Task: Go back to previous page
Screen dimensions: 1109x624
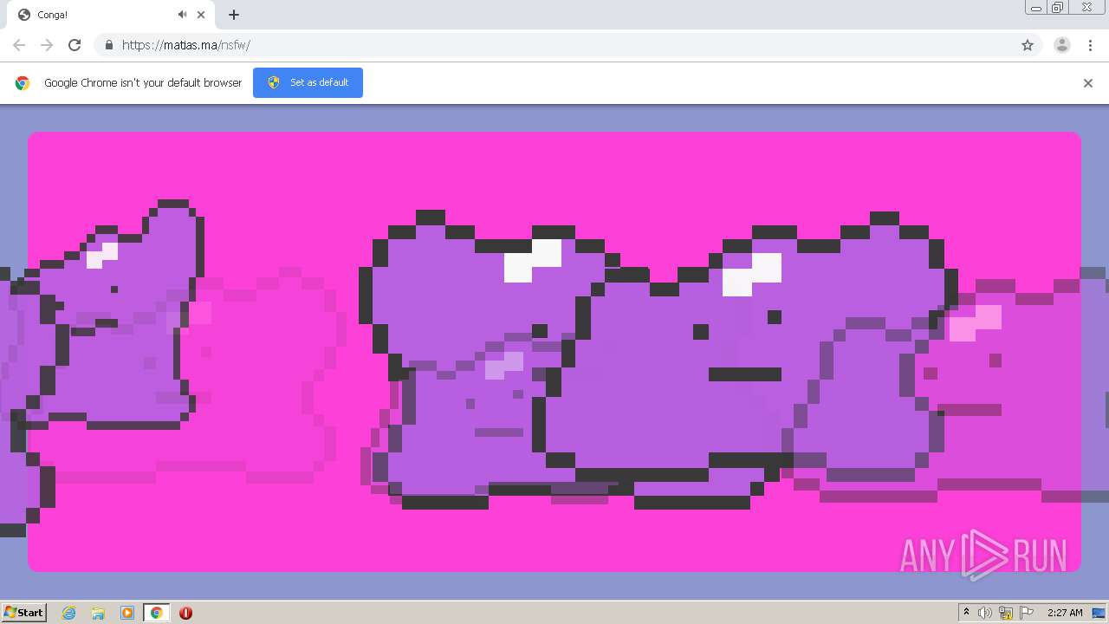Action: [x=19, y=45]
